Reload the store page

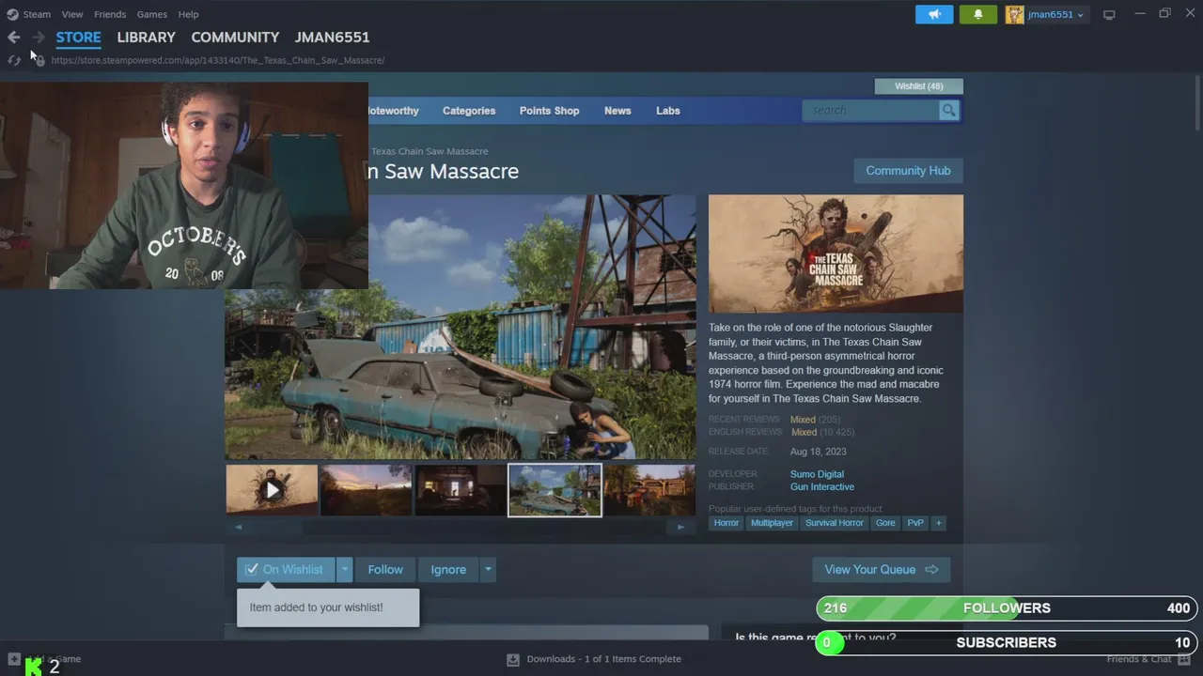[14, 60]
